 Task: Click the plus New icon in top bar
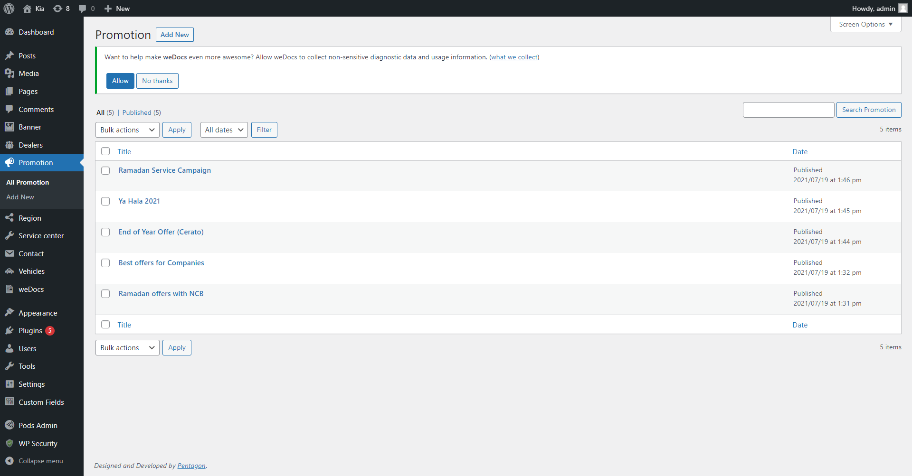(x=108, y=9)
